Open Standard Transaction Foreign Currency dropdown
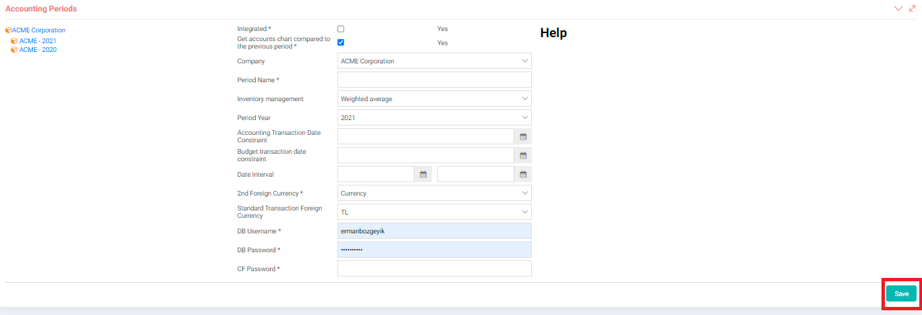 435,212
